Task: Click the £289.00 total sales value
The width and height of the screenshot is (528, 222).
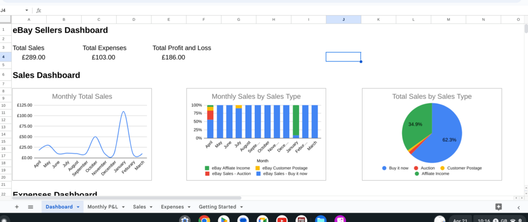Action: point(33,58)
